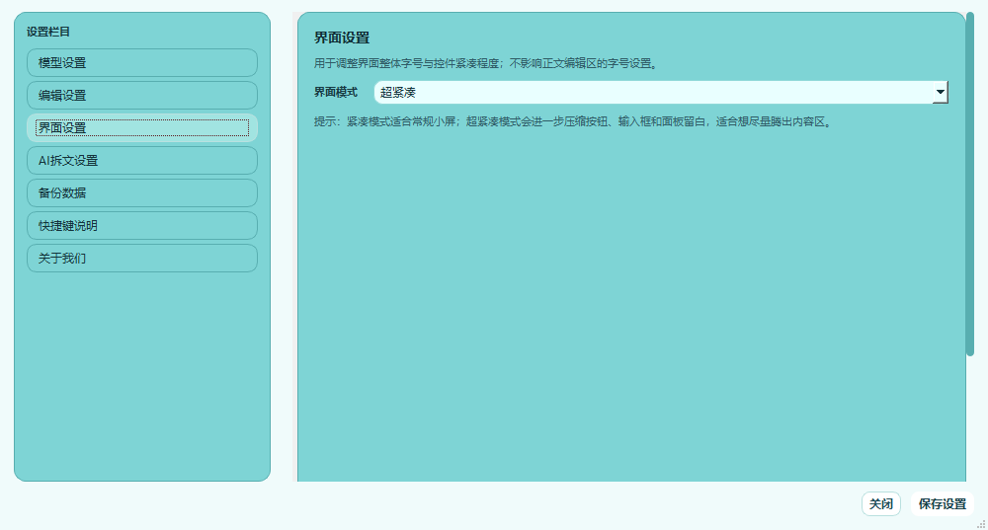The image size is (988, 530).
Task: Switch to 编辑设置 in sidebar
Action: coord(141,96)
